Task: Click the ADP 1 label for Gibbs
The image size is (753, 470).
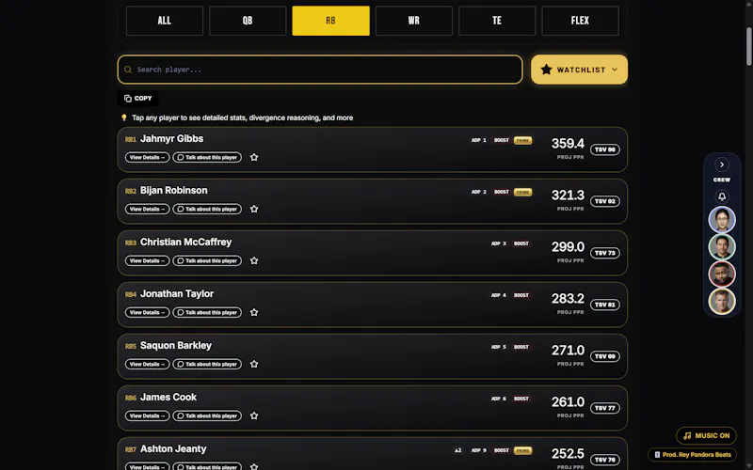Action: [479, 140]
